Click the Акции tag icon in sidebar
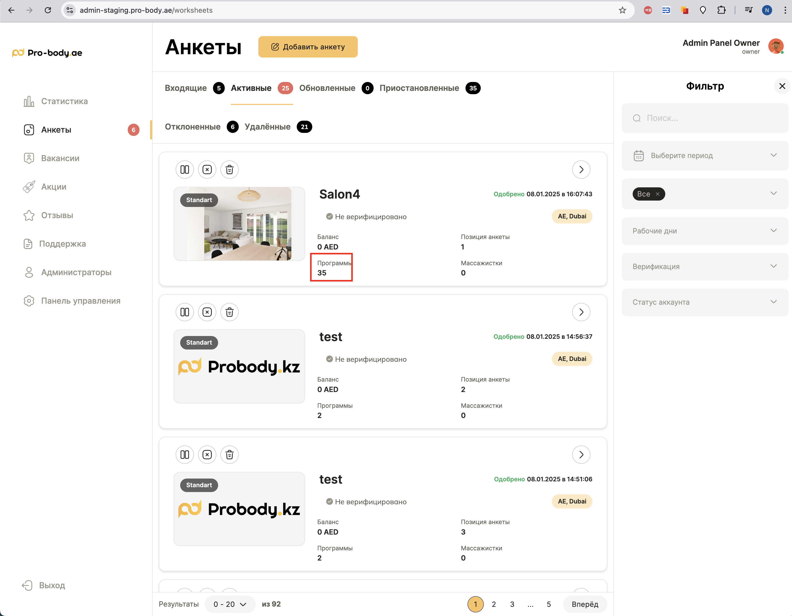 (29, 187)
